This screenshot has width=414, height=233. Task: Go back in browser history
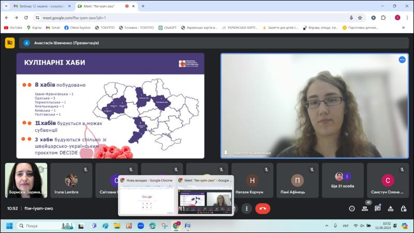tap(7, 18)
